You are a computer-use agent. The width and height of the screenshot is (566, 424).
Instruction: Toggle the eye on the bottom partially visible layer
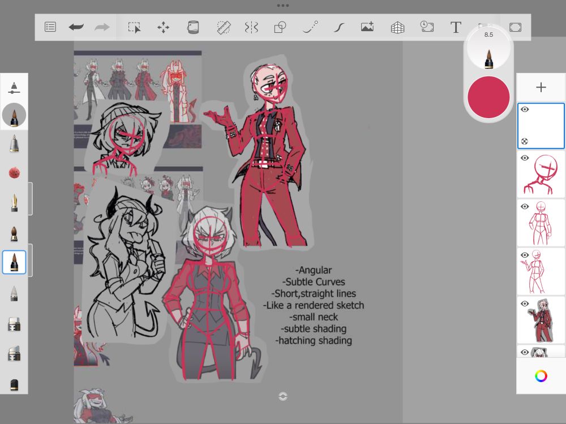(525, 352)
